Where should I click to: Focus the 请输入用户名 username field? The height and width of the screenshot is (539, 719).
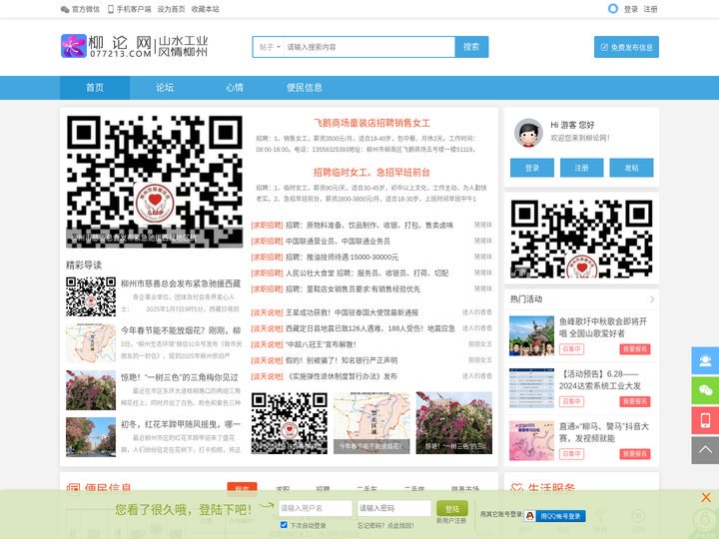pos(315,508)
